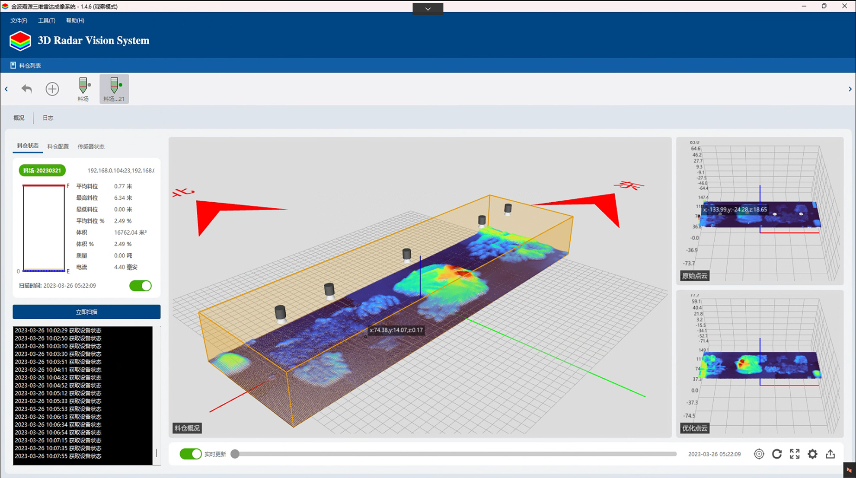Viewport: 856px width, 478px height.
Task: Select the 料场...21 silo icon
Action: (114, 89)
